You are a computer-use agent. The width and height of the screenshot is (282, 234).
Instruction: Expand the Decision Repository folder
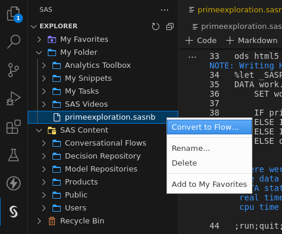44,156
